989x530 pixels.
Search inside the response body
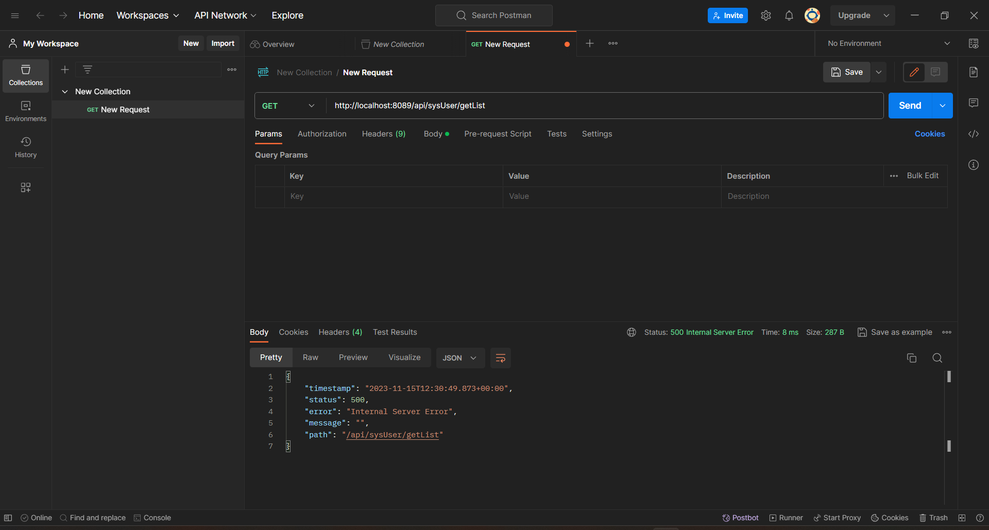coord(937,358)
